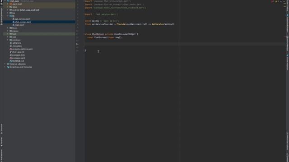Select the macos folder row
The height and width of the screenshot is (162, 289).
39,31
